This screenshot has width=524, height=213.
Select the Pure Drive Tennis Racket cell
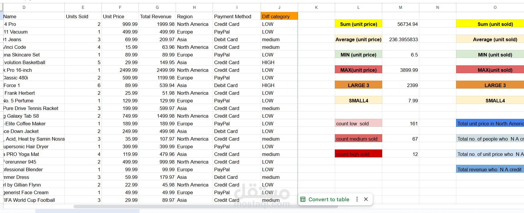pos(34,108)
